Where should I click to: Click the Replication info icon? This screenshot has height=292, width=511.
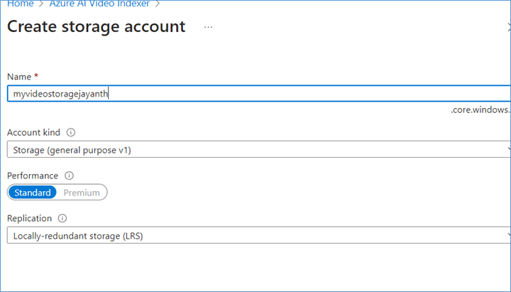pyautogui.click(x=62, y=218)
